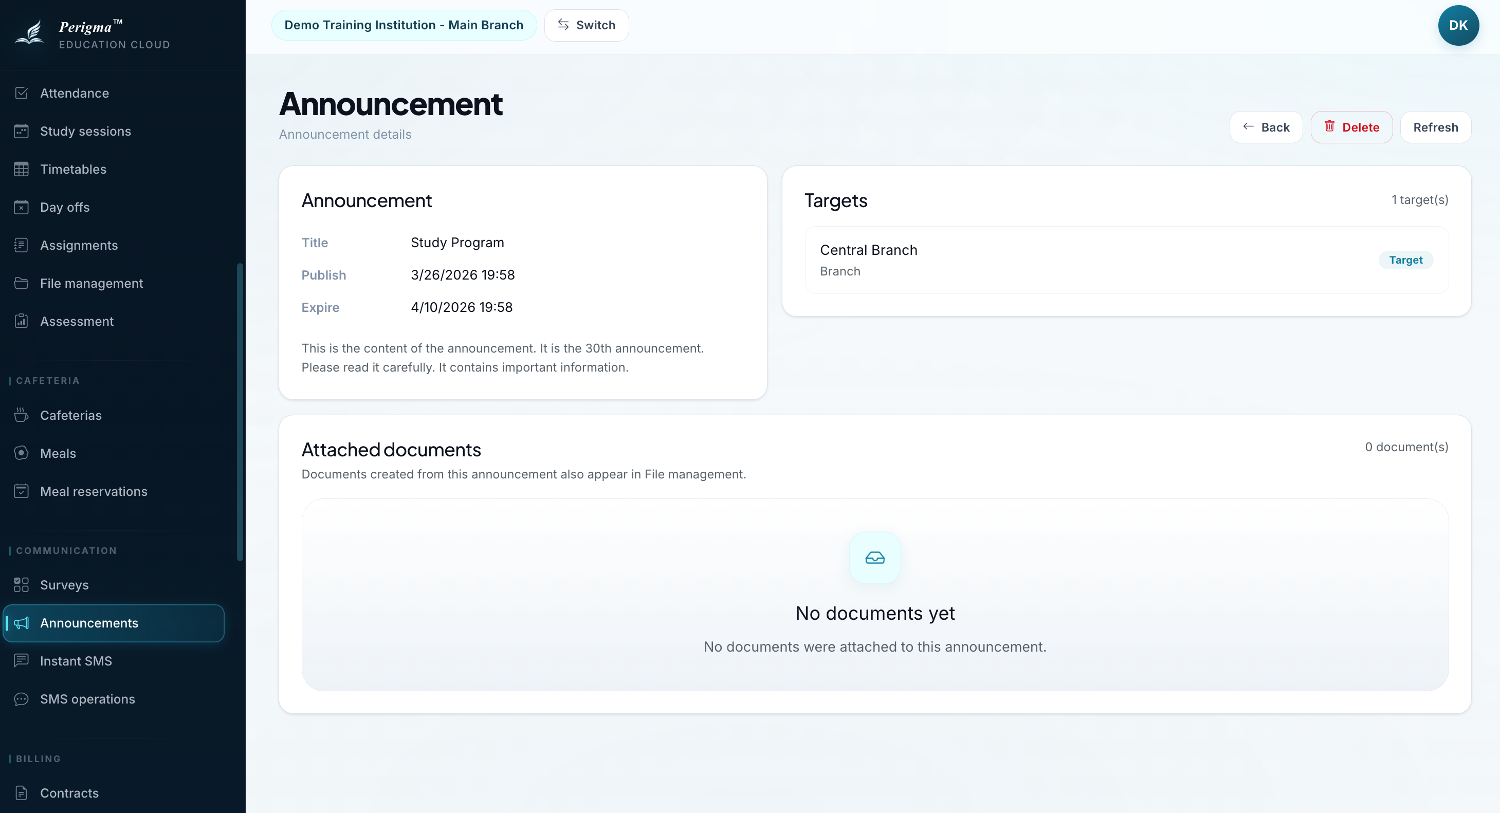The height and width of the screenshot is (813, 1500).
Task: Select the Surveys grid icon
Action: (x=21, y=585)
